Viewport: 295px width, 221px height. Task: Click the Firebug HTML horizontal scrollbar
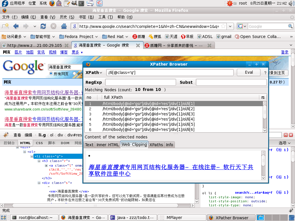95,205
